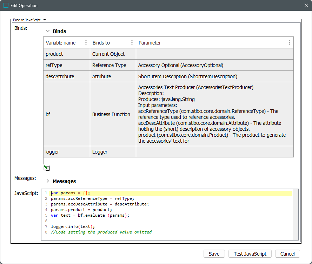Open Binds to column options menu
312x264 pixels.
[132, 43]
